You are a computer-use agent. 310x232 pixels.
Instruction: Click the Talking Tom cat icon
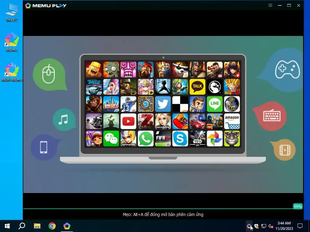click(232, 138)
